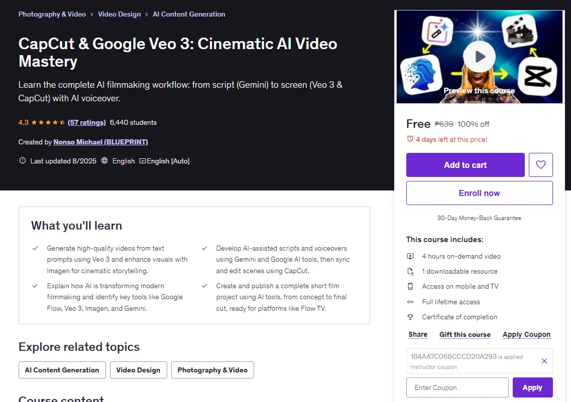Click the Enroll now button

pos(479,193)
